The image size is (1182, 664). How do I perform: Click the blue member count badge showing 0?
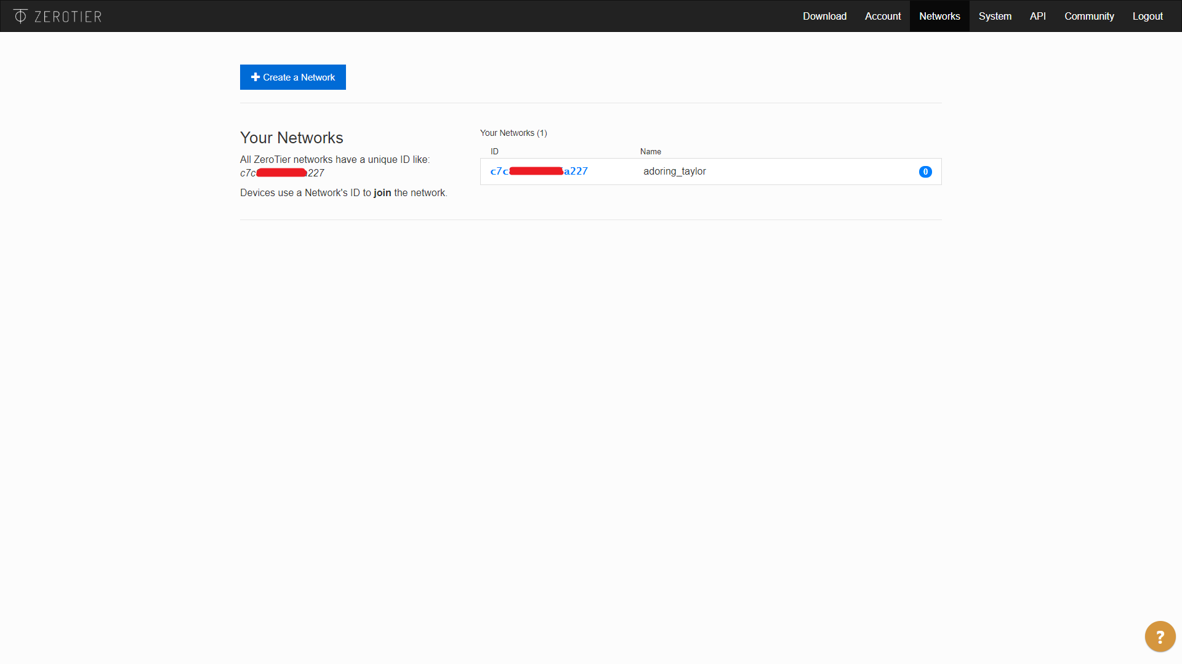[x=925, y=172]
